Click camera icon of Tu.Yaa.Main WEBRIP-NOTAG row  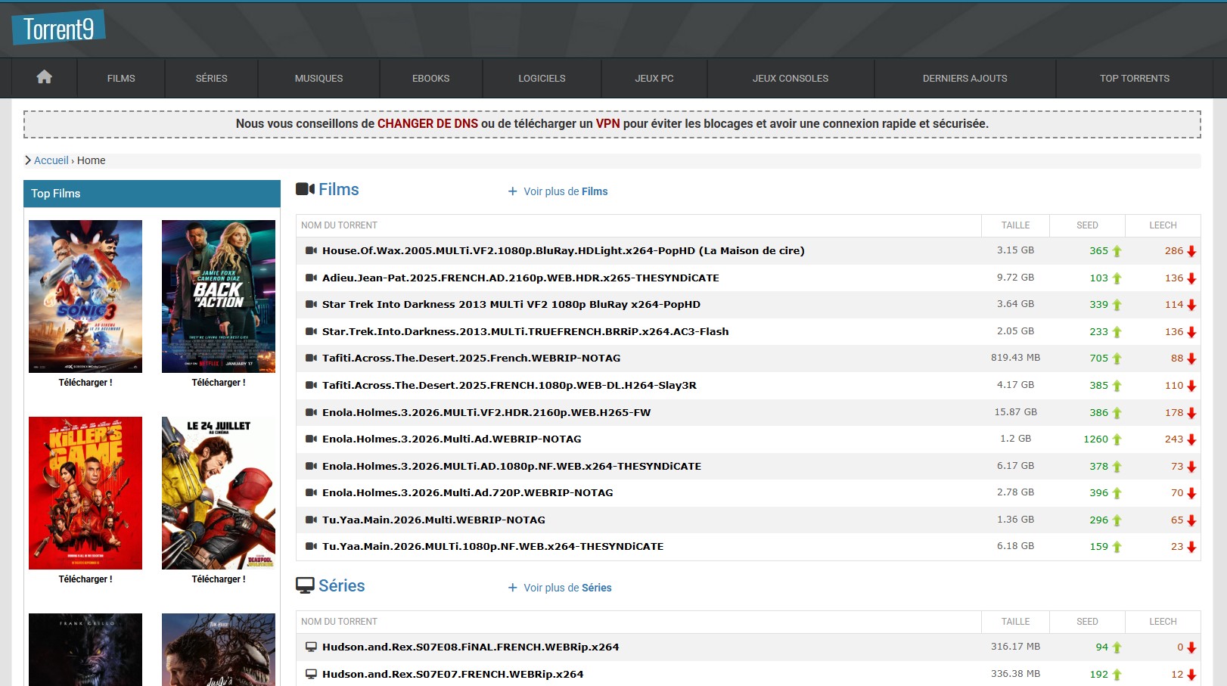click(311, 520)
